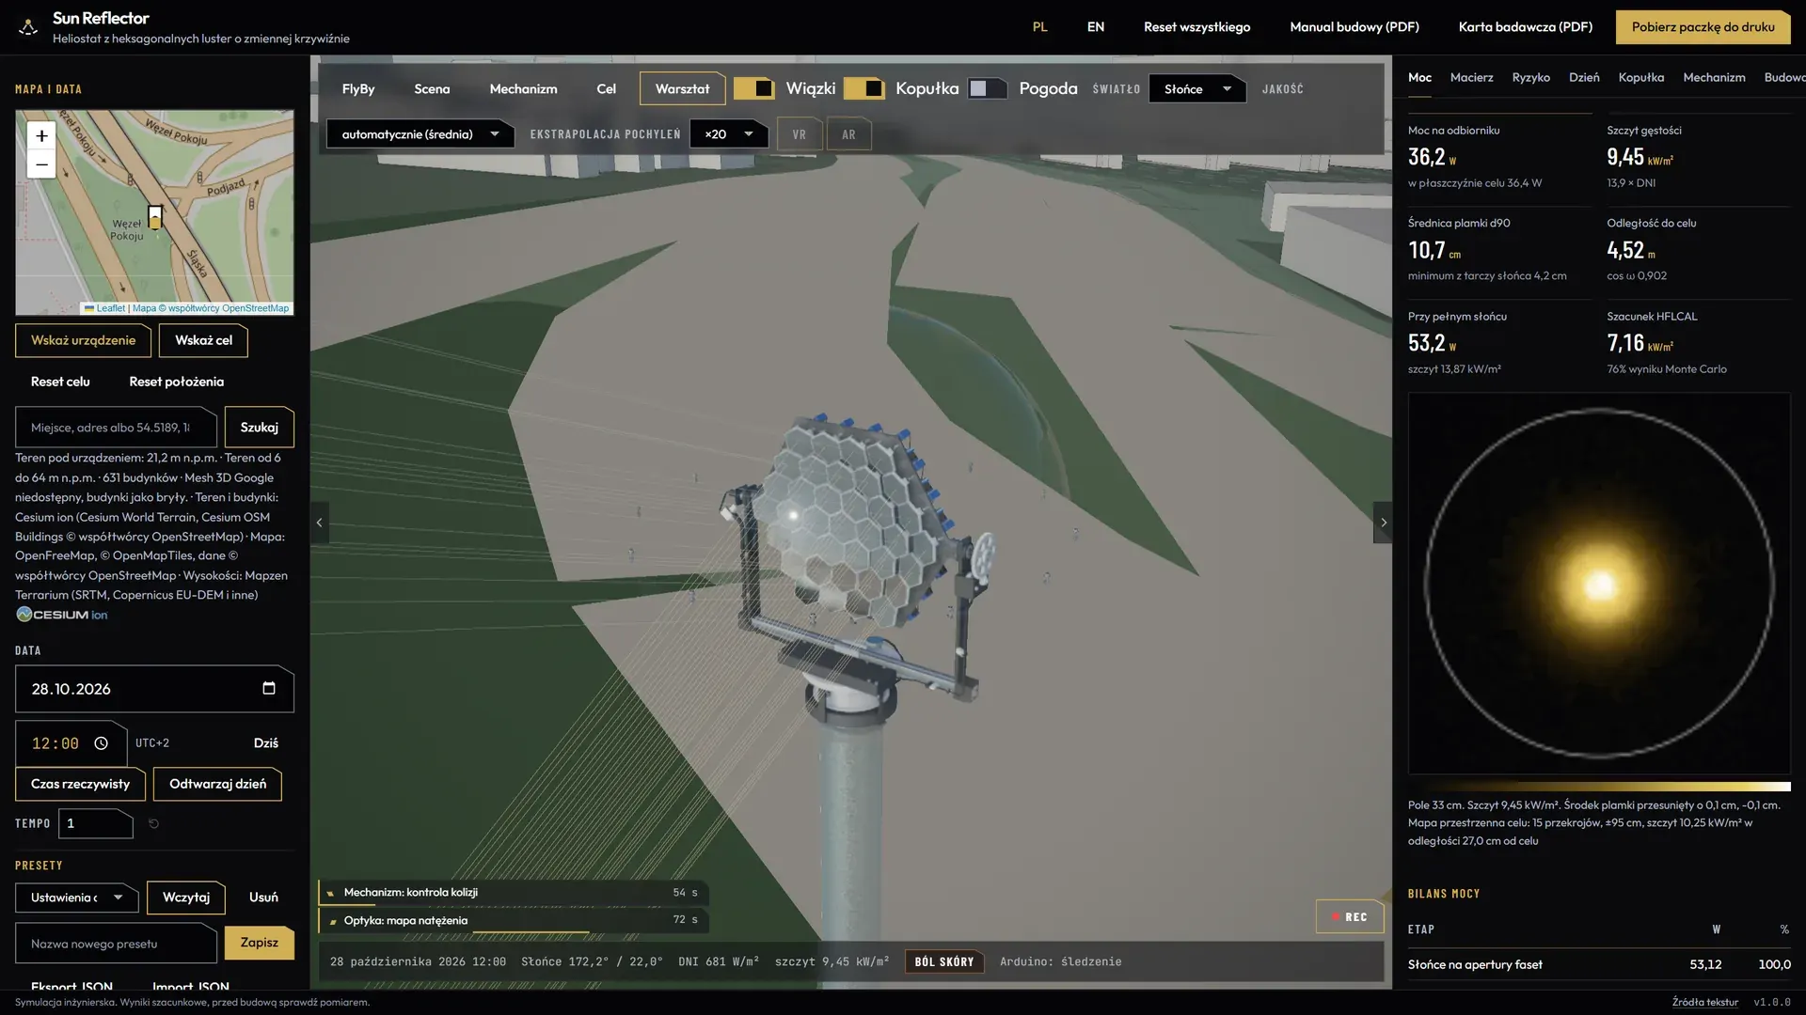The width and height of the screenshot is (1806, 1015).
Task: Switch to the Macierz tab
Action: pos(1471,77)
